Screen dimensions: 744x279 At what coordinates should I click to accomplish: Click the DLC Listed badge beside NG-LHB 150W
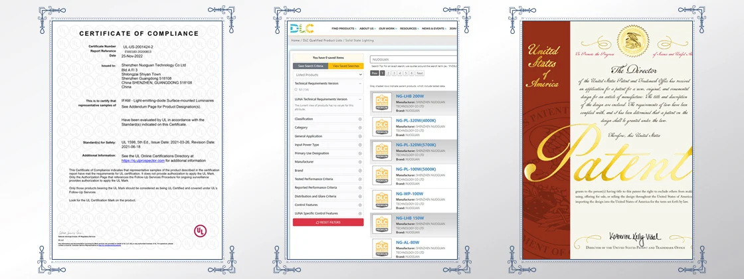tap(382, 224)
